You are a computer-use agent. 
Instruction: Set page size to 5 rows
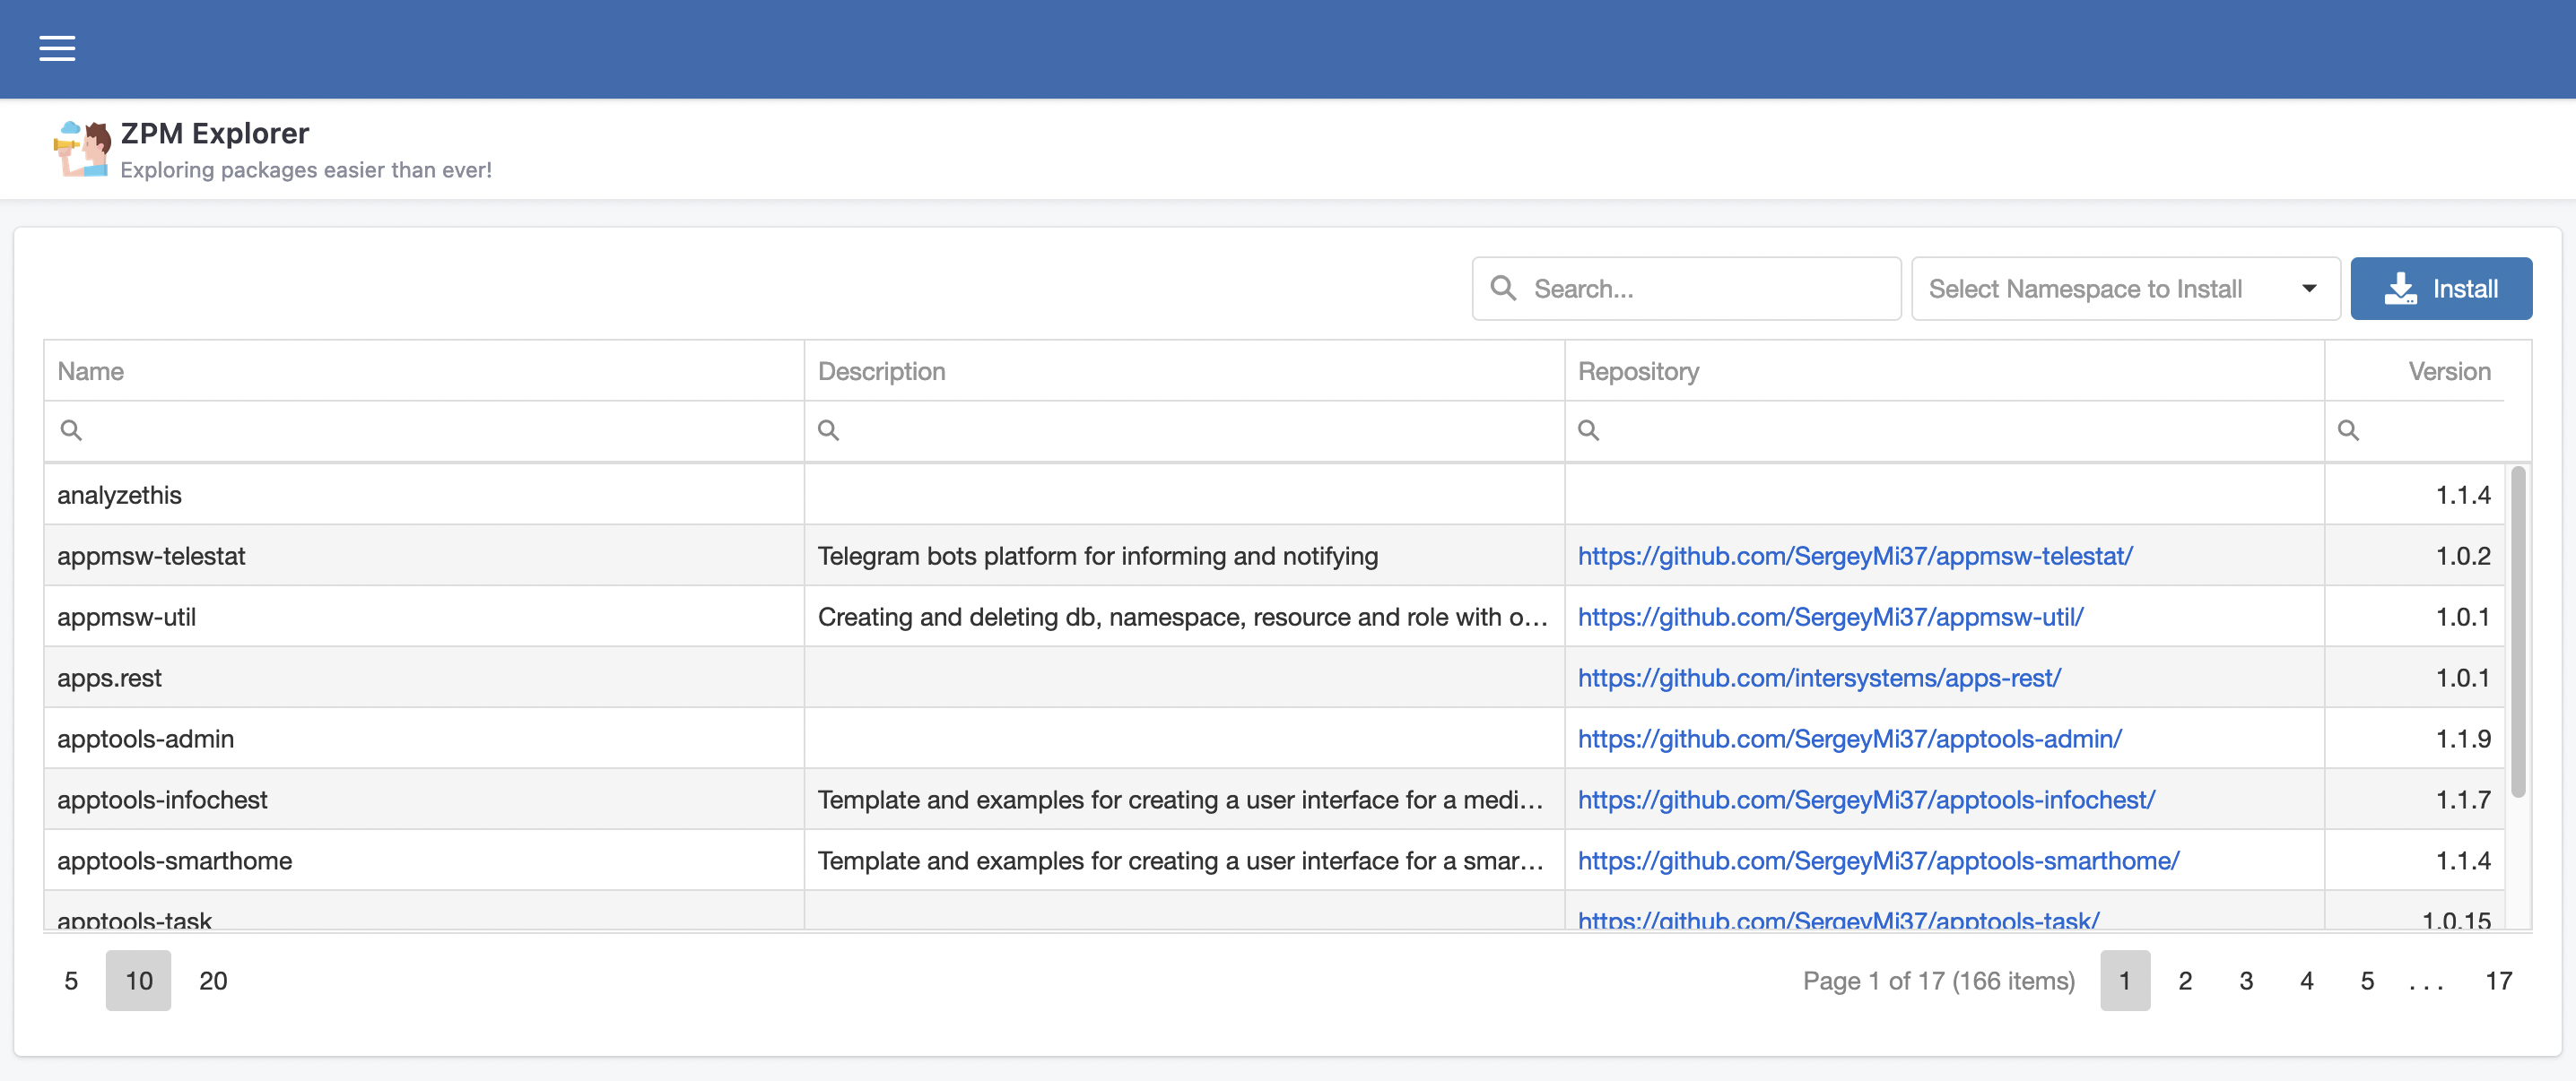(71, 980)
